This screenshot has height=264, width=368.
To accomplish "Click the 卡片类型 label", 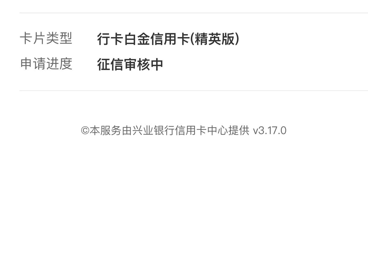I will click(x=46, y=39).
